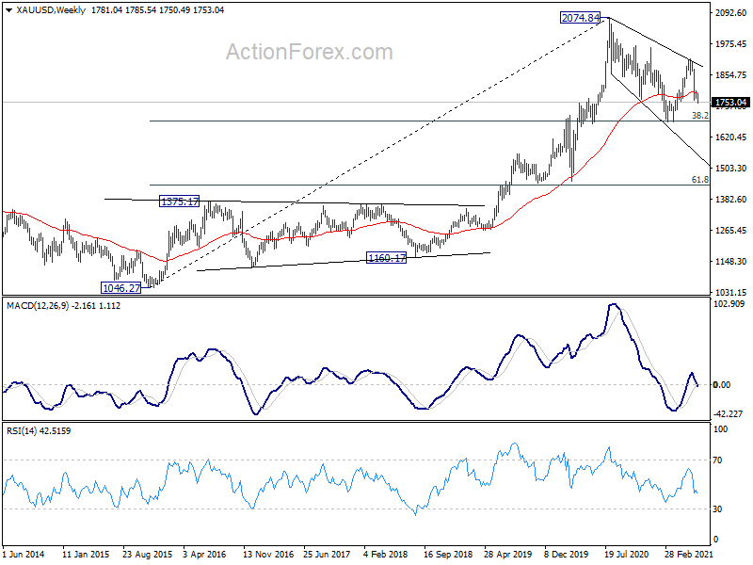
Task: Click the 1 Jun 2014 date label
Action: (24, 554)
